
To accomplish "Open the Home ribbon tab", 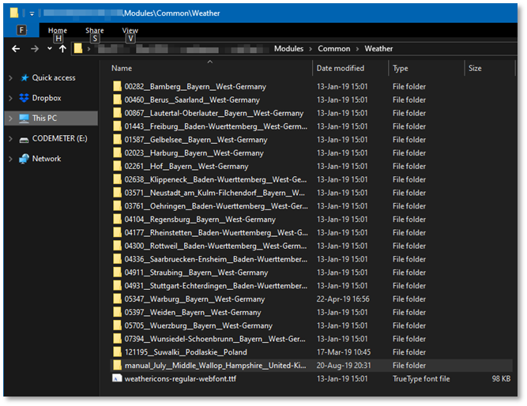I will 58,31.
